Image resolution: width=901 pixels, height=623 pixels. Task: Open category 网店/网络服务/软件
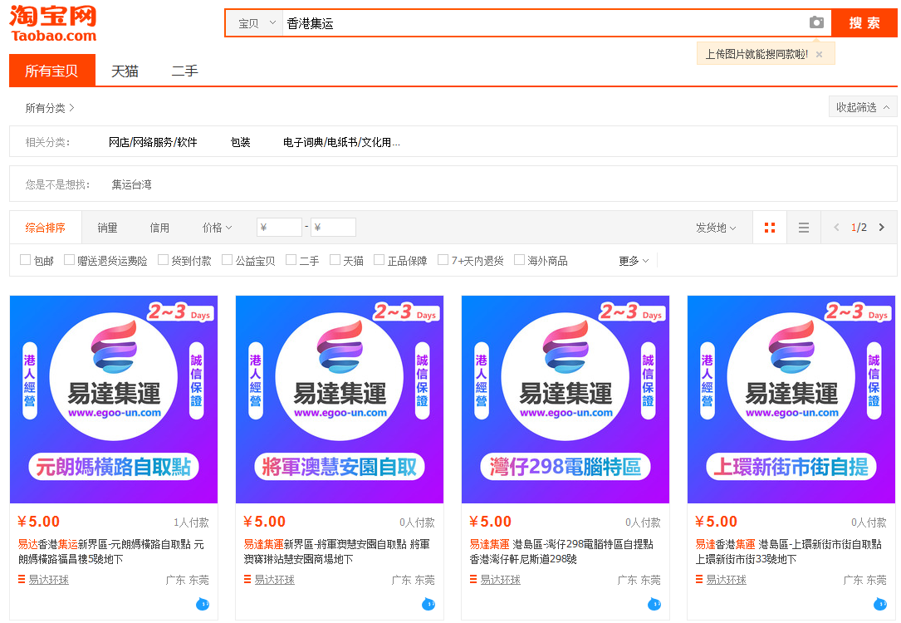coord(153,142)
